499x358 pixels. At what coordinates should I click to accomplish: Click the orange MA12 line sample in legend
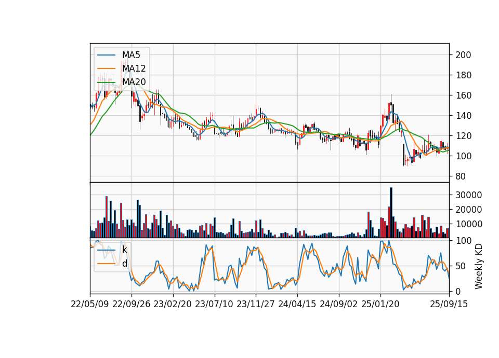[x=106, y=68]
